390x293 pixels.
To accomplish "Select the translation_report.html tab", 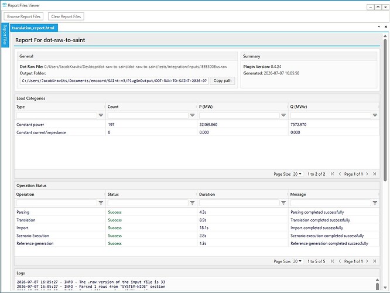I will coord(33,28).
